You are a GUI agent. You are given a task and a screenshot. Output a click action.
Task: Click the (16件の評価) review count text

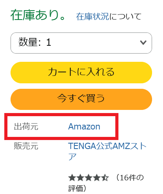click(106, 183)
